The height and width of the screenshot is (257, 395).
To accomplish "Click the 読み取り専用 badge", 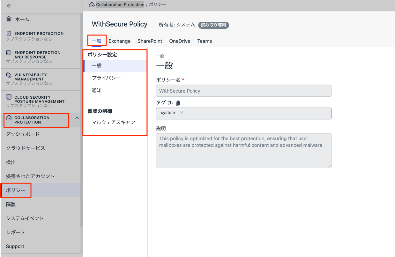I will (x=213, y=25).
